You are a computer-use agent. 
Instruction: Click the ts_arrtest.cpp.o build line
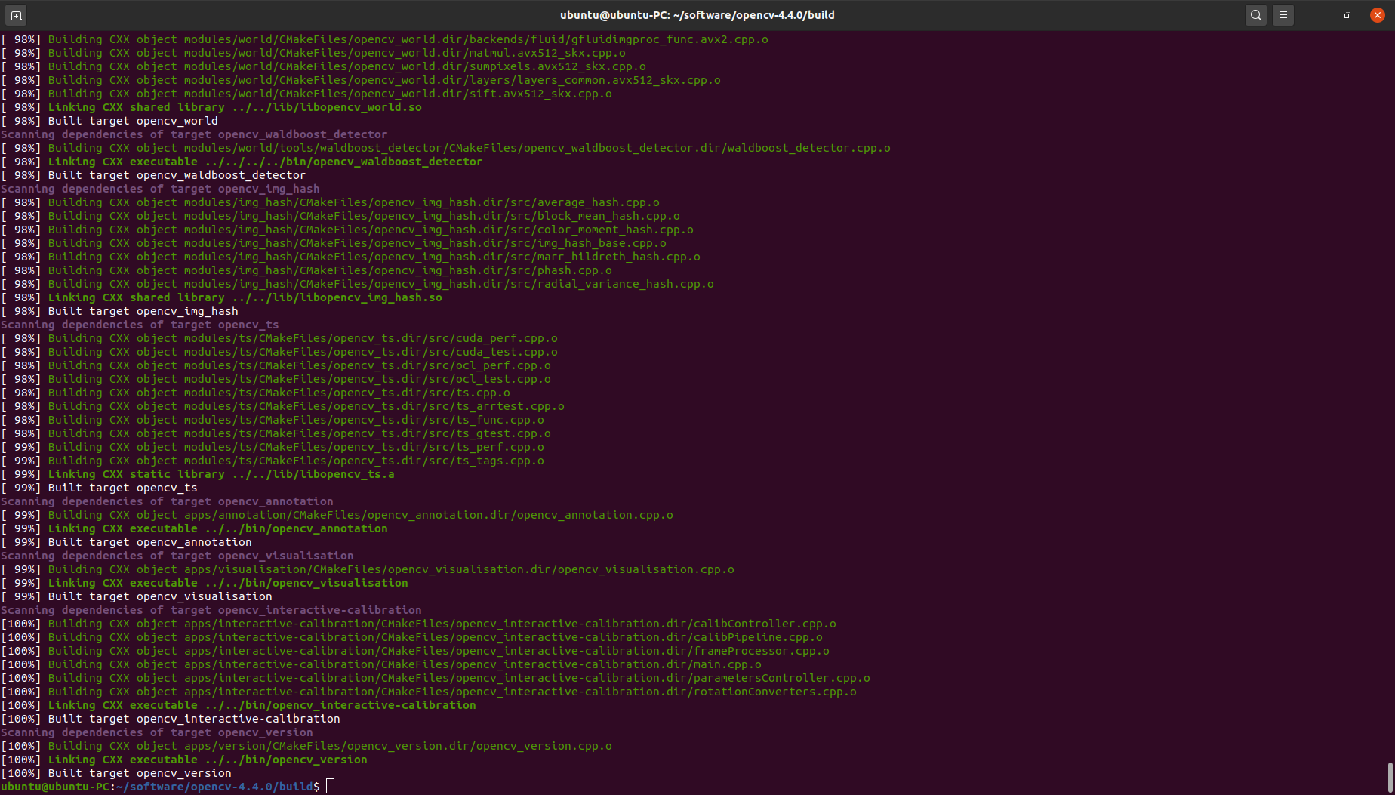(283, 406)
